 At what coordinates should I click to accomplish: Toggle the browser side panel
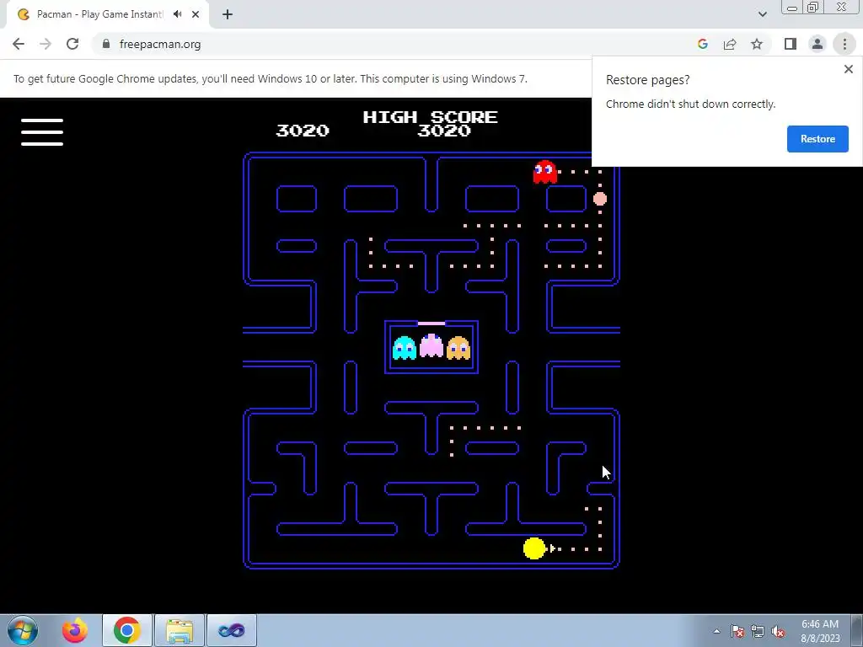(x=791, y=44)
